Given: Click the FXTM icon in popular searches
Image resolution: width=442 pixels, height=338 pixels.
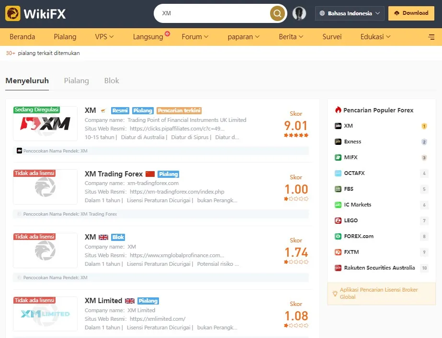Looking at the screenshot, I should coord(338,252).
